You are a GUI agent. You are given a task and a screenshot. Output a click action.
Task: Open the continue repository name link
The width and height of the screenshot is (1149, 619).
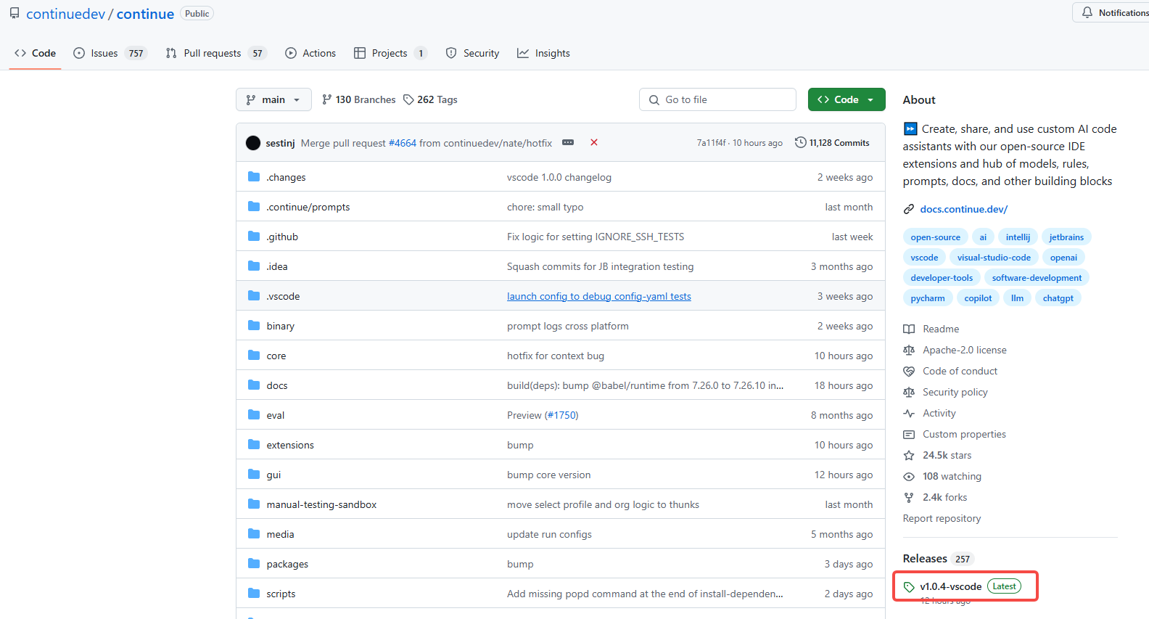pos(145,14)
